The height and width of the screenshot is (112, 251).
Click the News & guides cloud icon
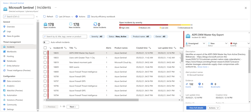(x=4, y=36)
